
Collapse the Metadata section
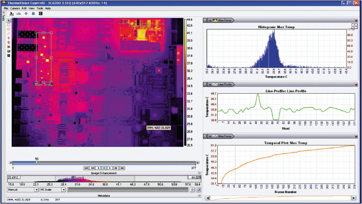[x=199, y=196]
